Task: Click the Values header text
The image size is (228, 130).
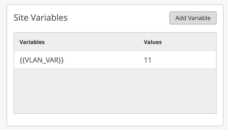Action: [x=153, y=42]
